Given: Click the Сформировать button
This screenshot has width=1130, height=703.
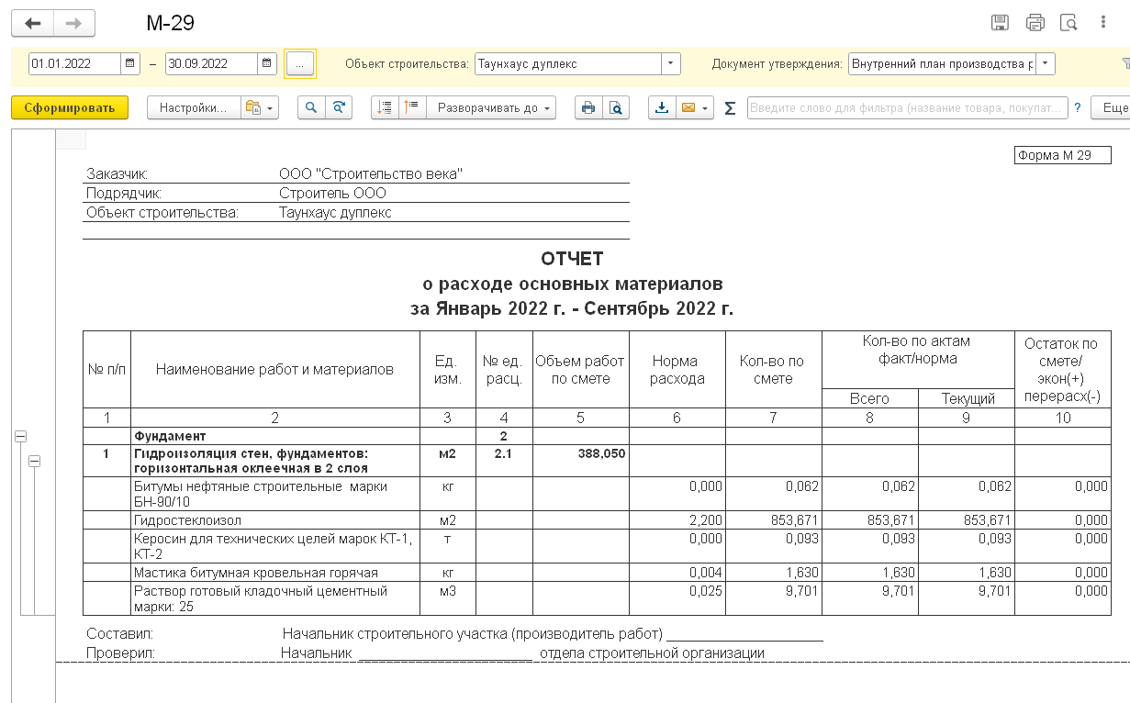Looking at the screenshot, I should [x=70, y=108].
